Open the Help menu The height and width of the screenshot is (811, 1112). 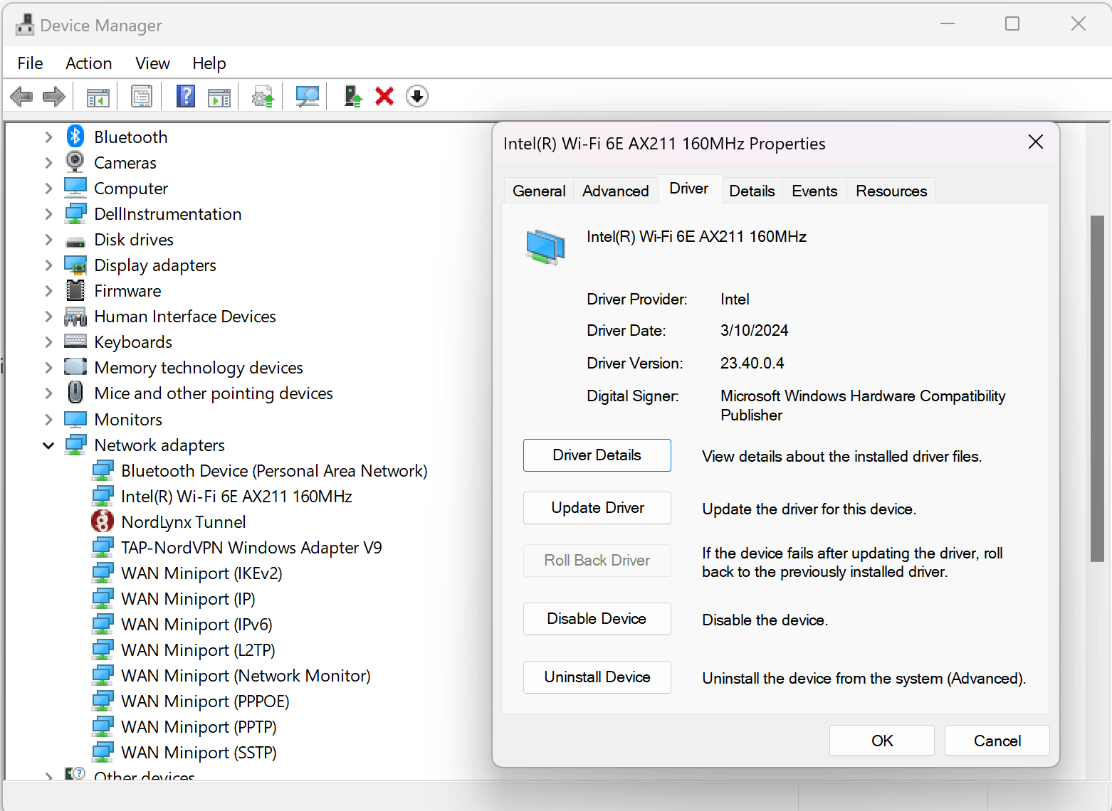(209, 63)
